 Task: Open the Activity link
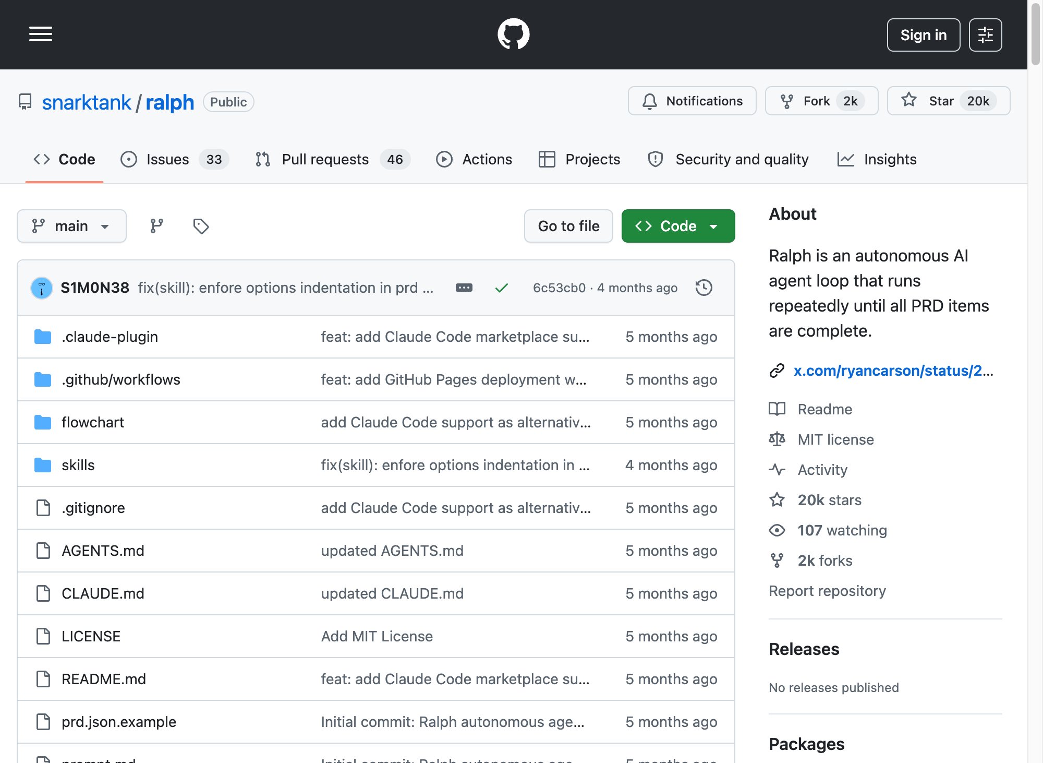[822, 470]
